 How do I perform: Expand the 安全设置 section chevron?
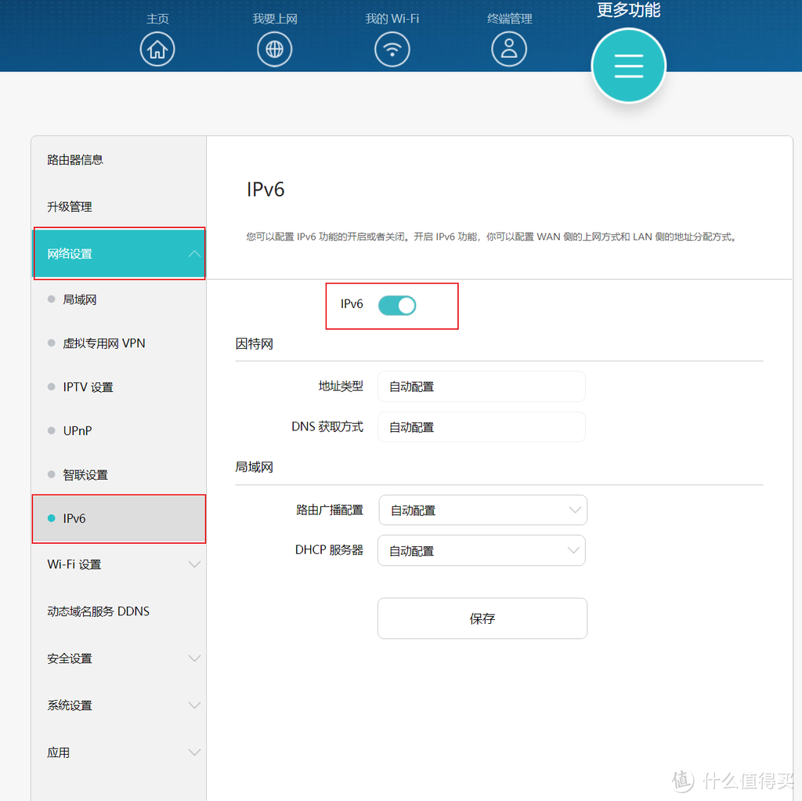194,658
